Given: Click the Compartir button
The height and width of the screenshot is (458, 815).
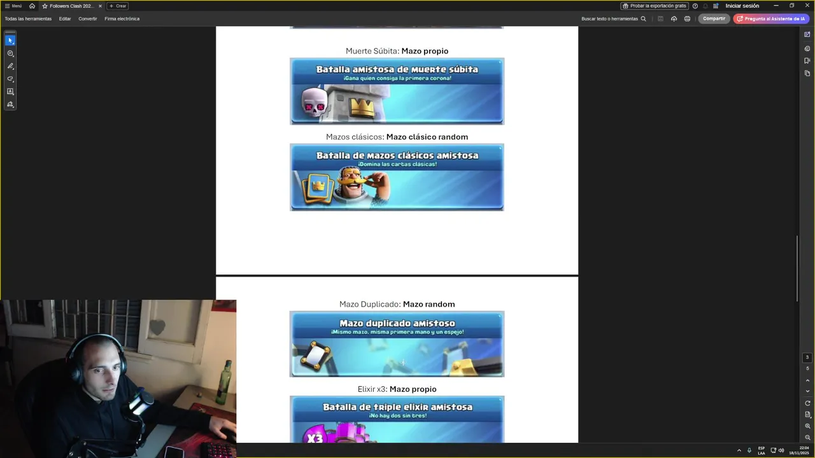Looking at the screenshot, I should [x=714, y=18].
